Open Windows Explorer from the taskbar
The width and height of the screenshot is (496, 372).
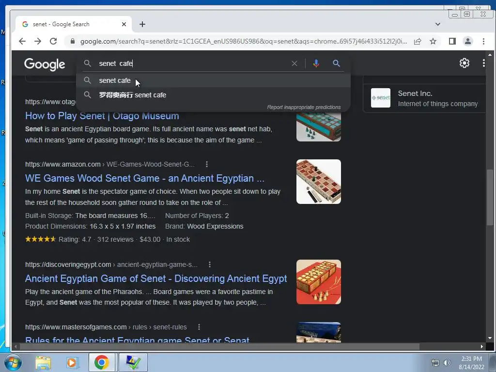click(x=43, y=363)
